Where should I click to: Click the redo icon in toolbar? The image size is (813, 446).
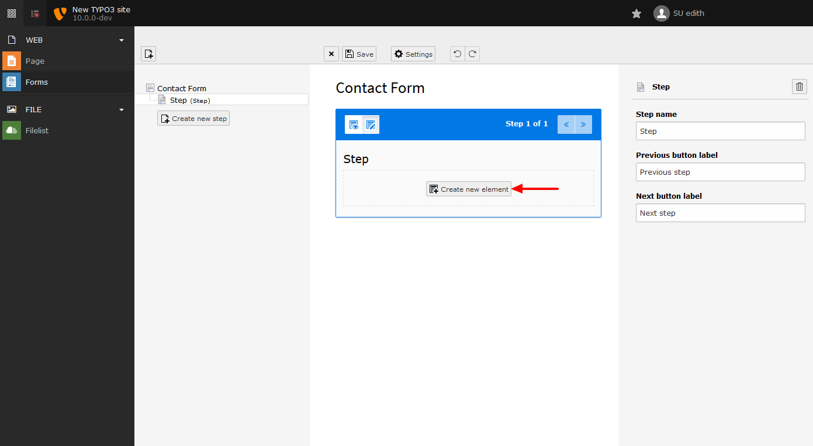pyautogui.click(x=472, y=53)
